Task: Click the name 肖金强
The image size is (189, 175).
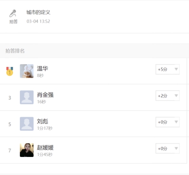Action: point(45,95)
